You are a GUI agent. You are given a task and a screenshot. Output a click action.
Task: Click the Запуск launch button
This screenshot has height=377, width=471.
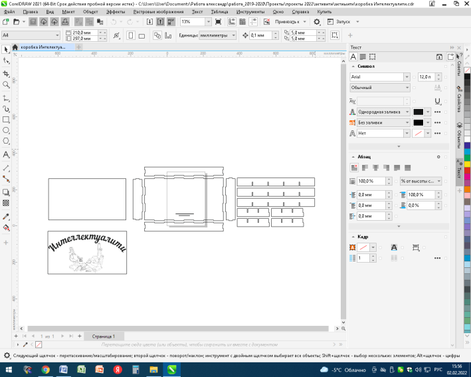pos(338,22)
